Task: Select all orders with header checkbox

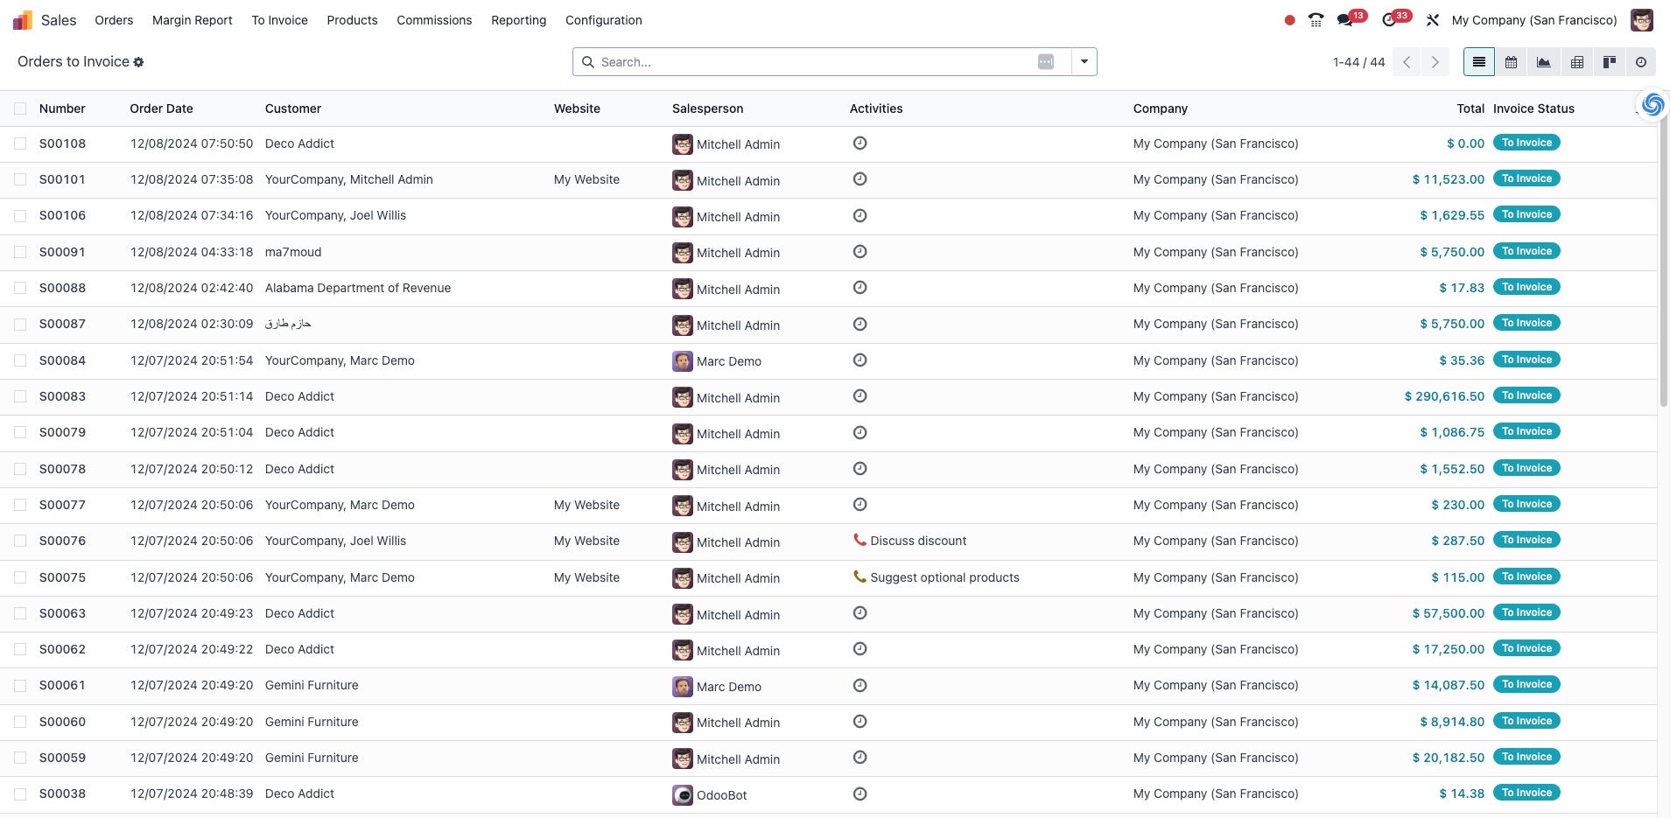Action: (x=20, y=108)
